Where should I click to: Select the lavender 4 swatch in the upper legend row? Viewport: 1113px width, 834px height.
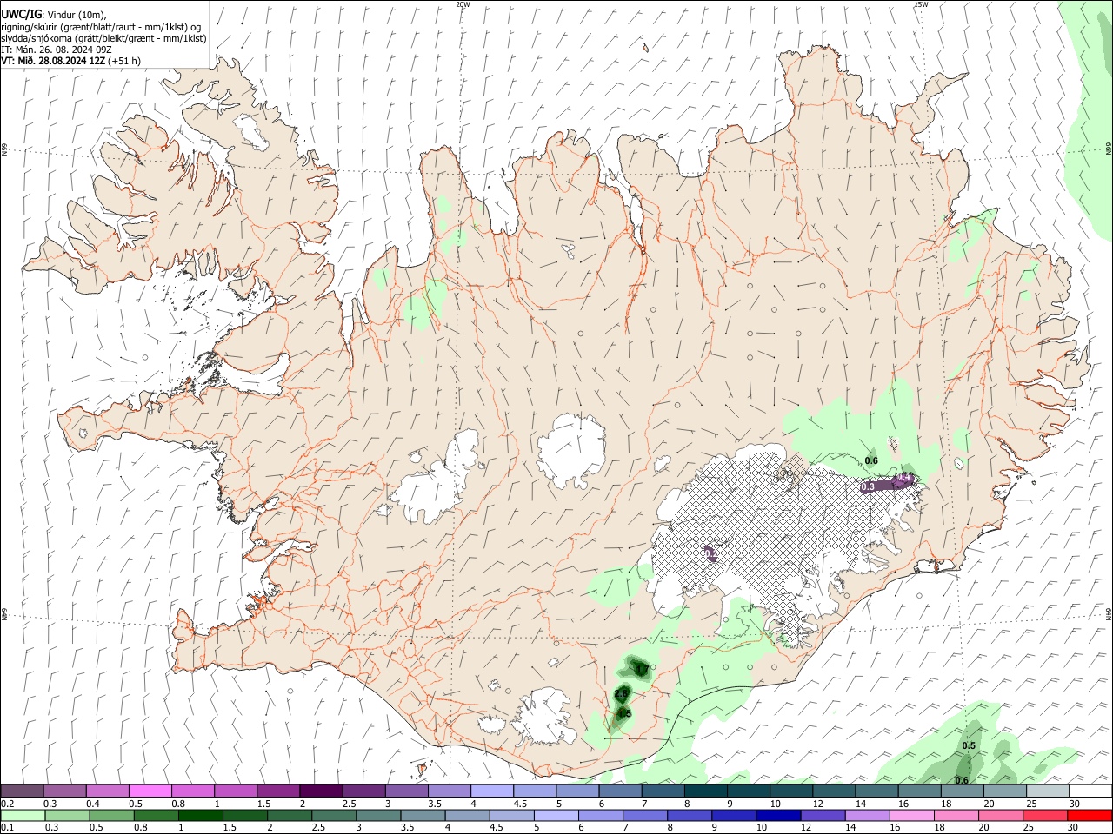[x=491, y=791]
